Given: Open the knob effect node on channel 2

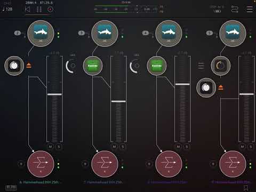Looking at the screenshot, I should [14, 66].
